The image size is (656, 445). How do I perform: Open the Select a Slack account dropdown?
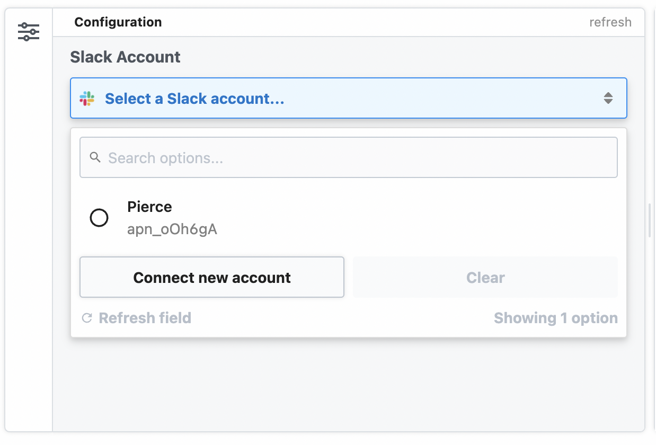(x=348, y=97)
